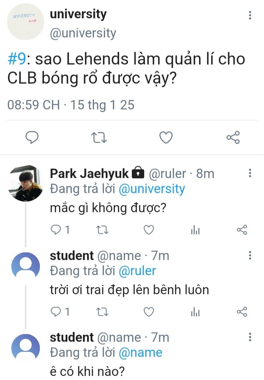Image resolution: width=264 pixels, height=380 pixels.
Task: Reply to the university main tweet
Action: [32, 137]
